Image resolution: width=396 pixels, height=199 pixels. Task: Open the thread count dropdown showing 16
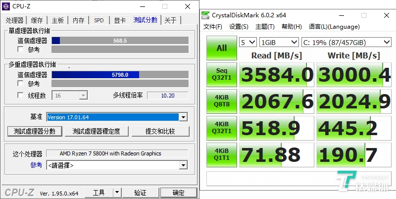point(70,96)
